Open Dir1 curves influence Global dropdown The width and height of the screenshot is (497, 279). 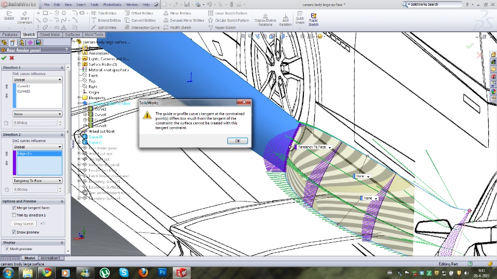pyautogui.click(x=37, y=80)
